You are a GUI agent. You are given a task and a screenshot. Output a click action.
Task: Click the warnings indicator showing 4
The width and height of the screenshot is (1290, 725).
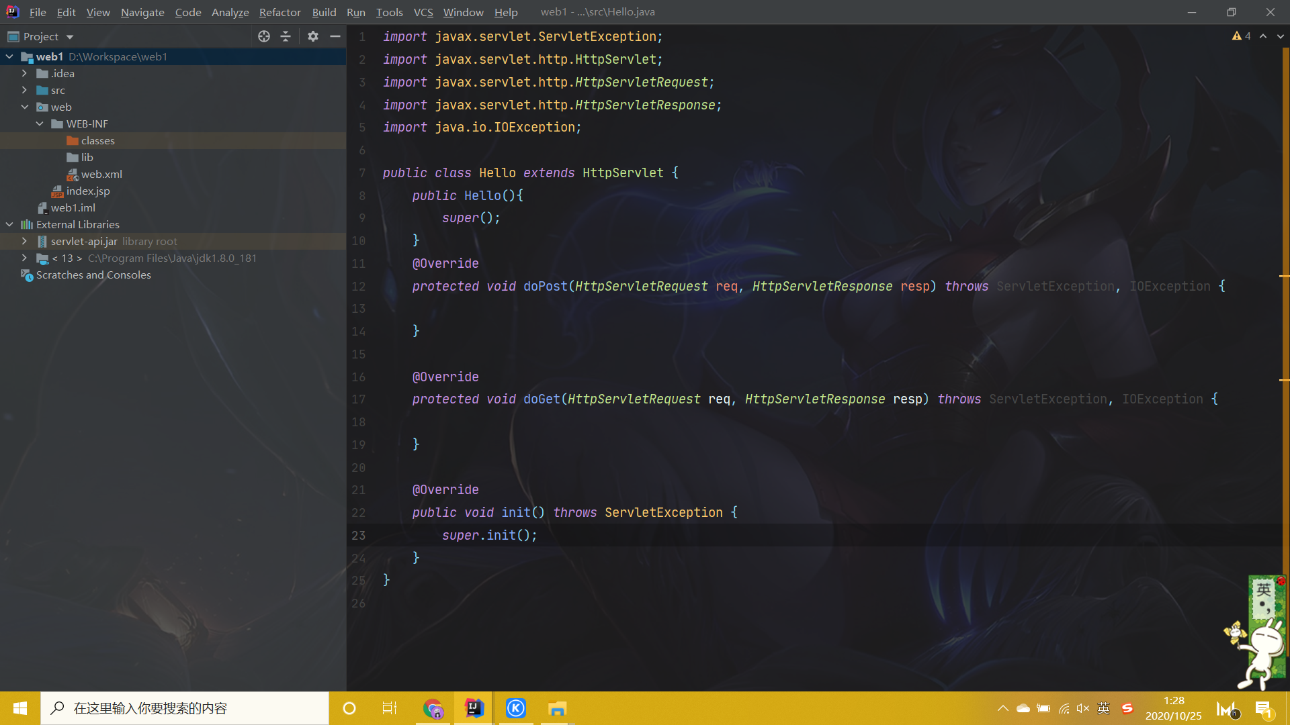(1241, 36)
